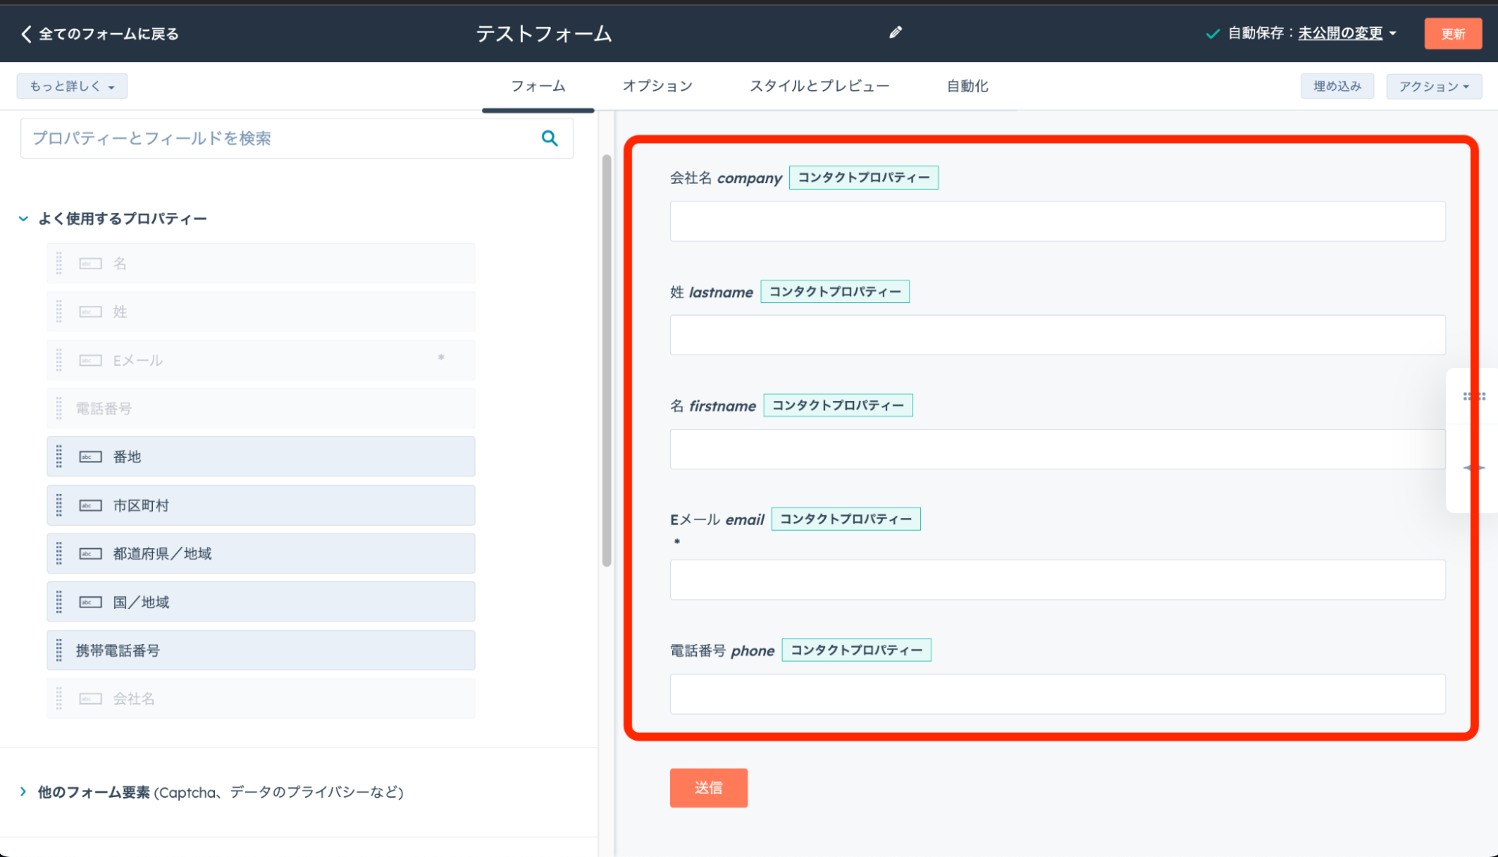The image size is (1498, 857).
Task: Click the text field icon next to 番地
Action: coord(91,457)
